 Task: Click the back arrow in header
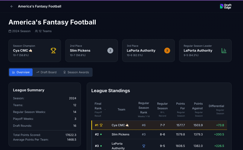(x=12, y=6)
